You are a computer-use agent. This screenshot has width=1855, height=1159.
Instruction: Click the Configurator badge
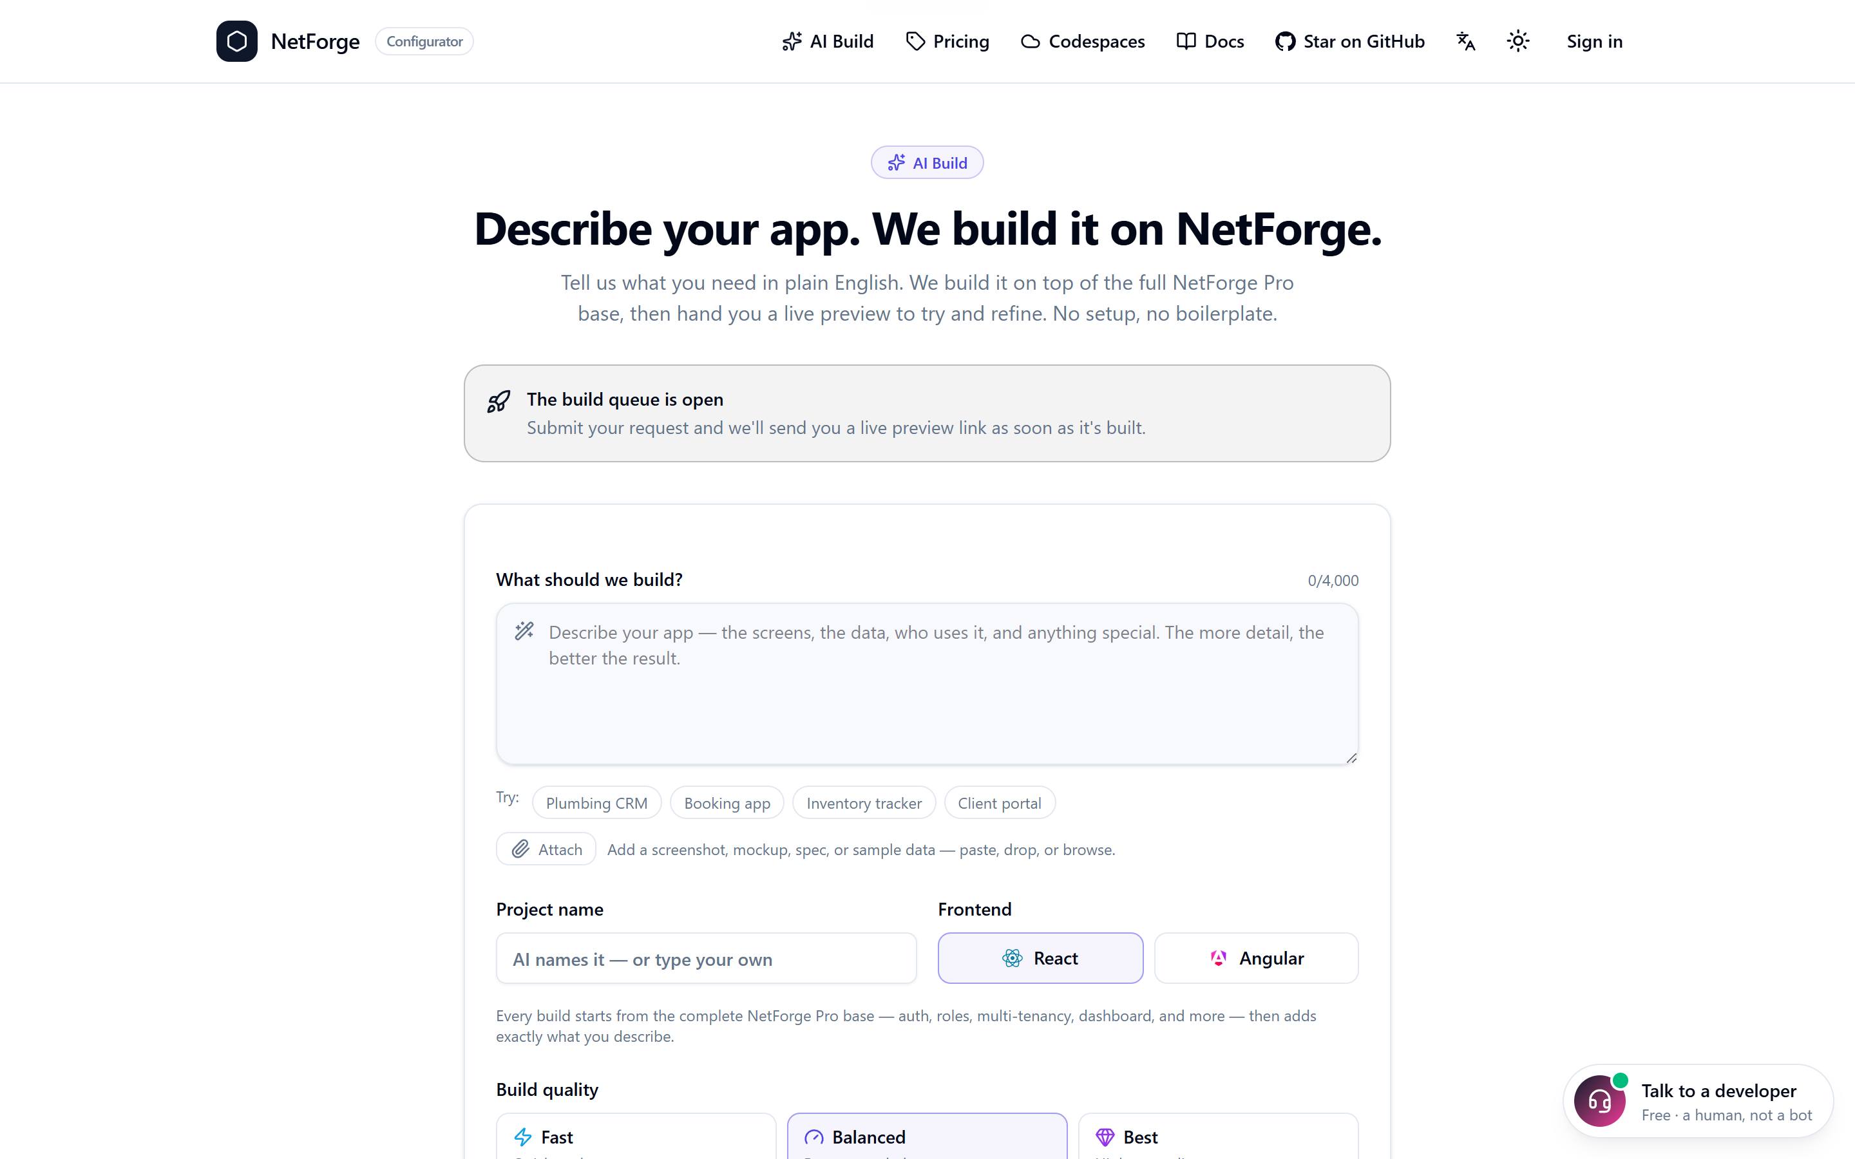[424, 41]
